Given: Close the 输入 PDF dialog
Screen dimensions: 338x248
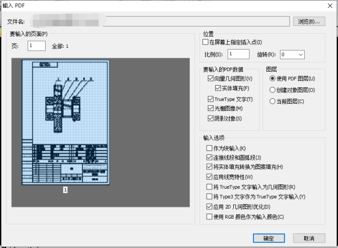Looking at the screenshot, I should 330,6.
